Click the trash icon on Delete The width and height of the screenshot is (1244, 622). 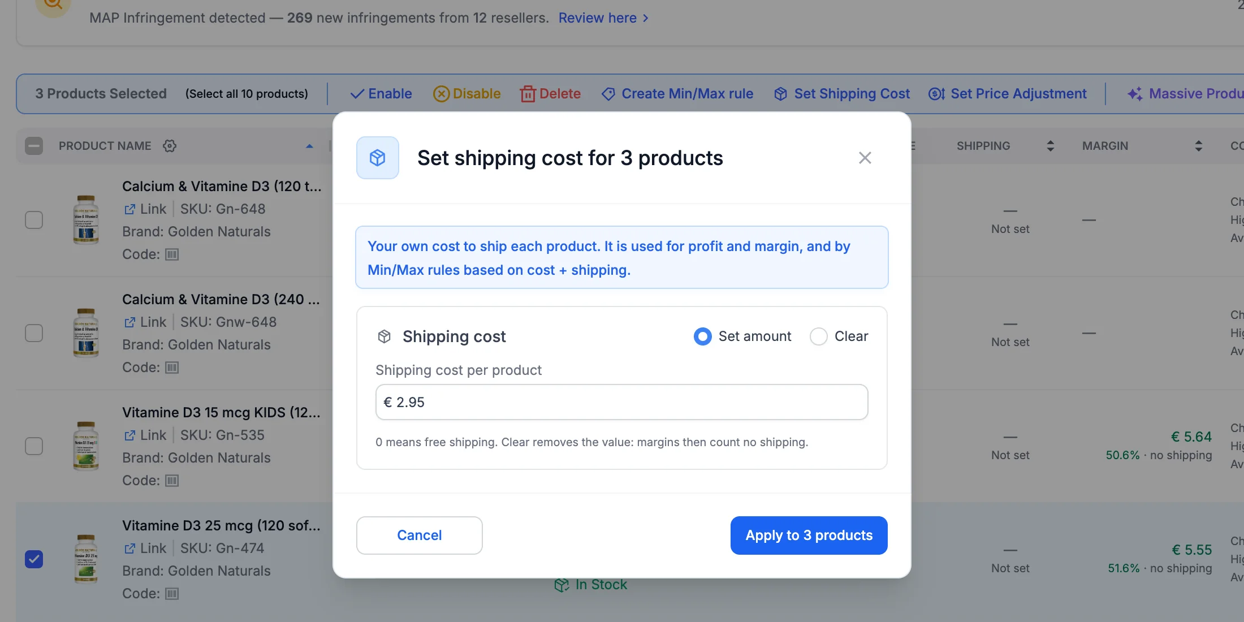(x=528, y=94)
